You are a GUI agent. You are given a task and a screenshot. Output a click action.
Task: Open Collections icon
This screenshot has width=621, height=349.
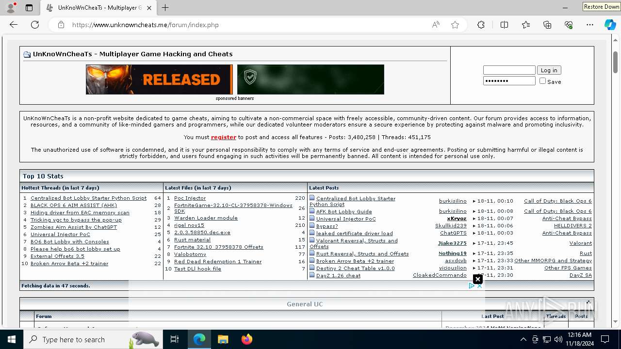coord(547,25)
